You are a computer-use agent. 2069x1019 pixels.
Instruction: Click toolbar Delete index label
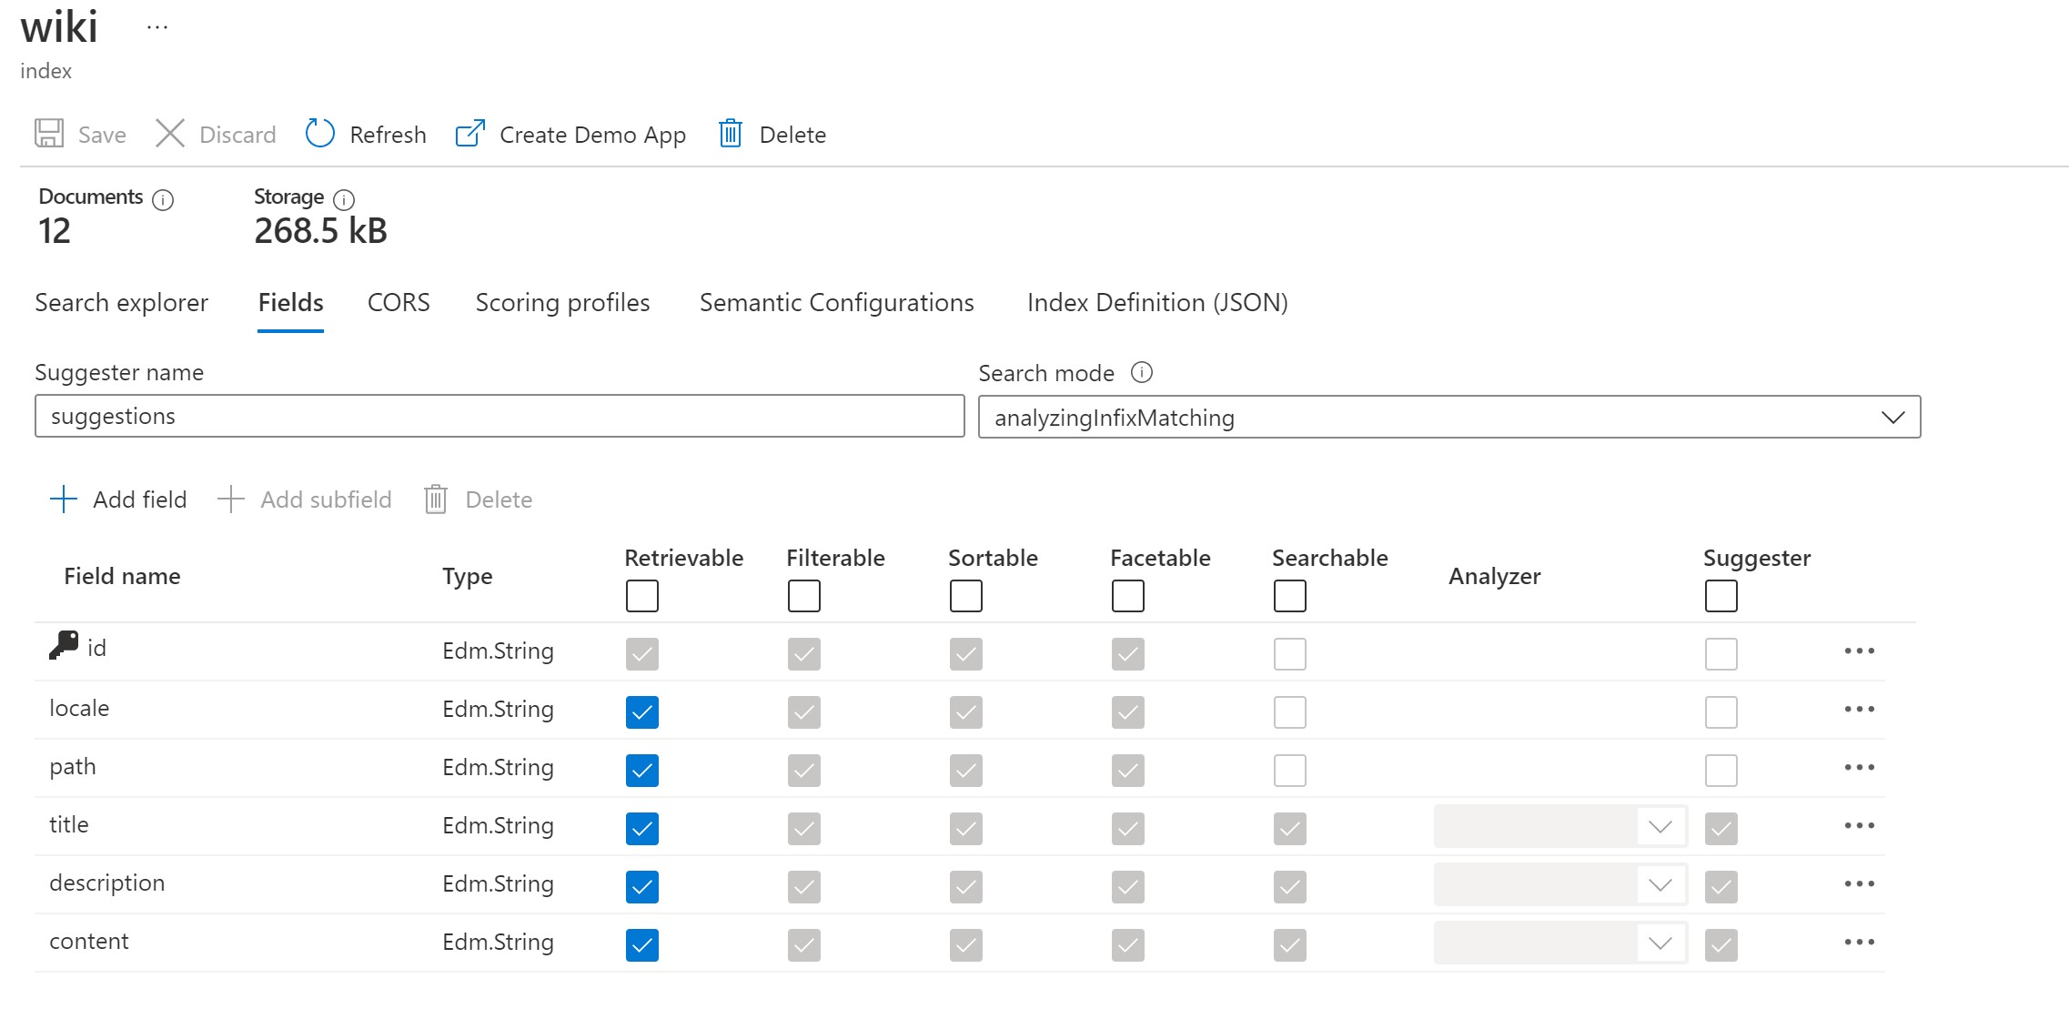(x=792, y=135)
